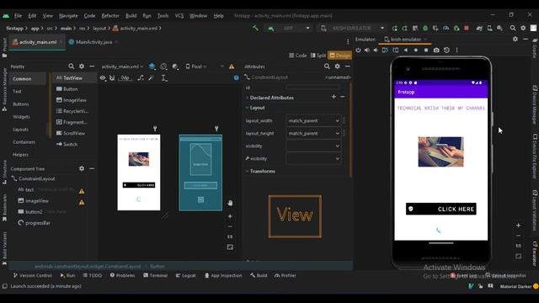Switch to Code view mode

pyautogui.click(x=297, y=56)
